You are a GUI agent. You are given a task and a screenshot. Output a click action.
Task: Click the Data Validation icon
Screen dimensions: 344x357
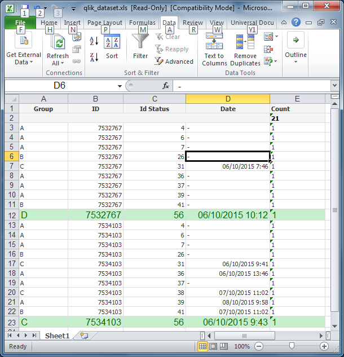pos(268,37)
